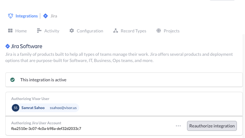Open the Projects tab
The width and height of the screenshot is (245, 138).
click(x=168, y=31)
